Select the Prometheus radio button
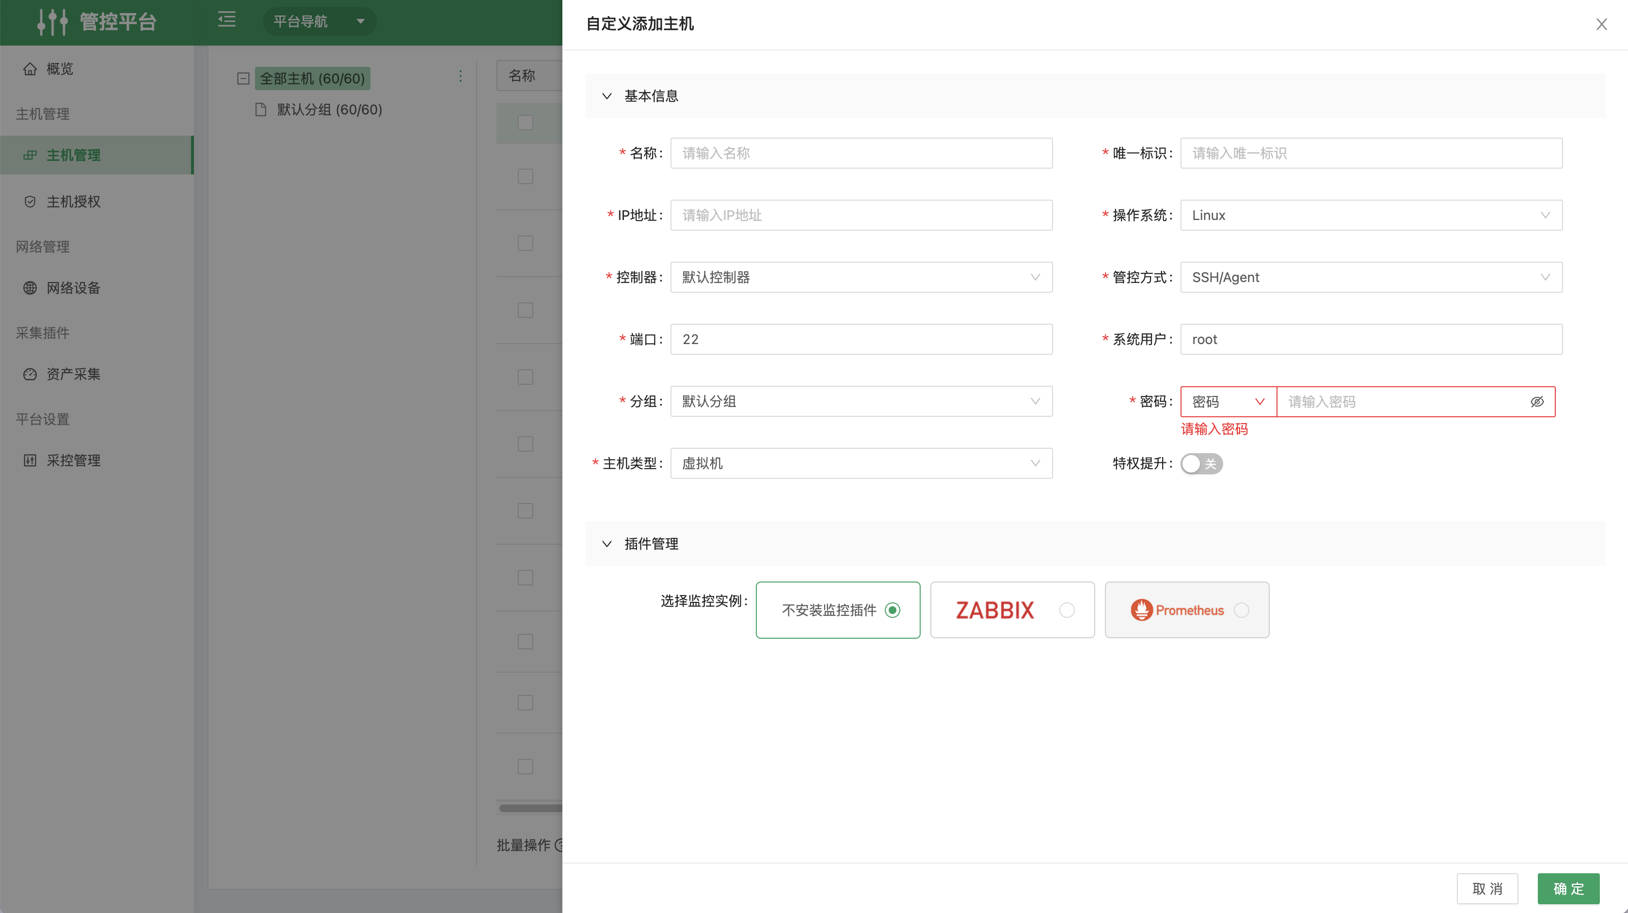The width and height of the screenshot is (1628, 913). [1241, 610]
